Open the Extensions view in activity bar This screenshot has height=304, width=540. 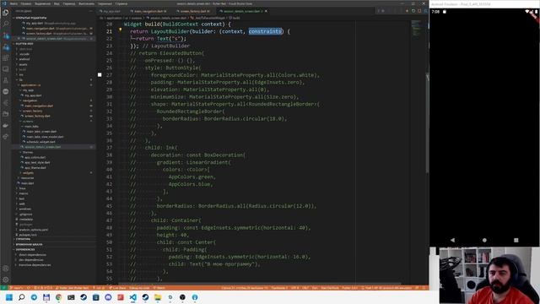click(6, 58)
